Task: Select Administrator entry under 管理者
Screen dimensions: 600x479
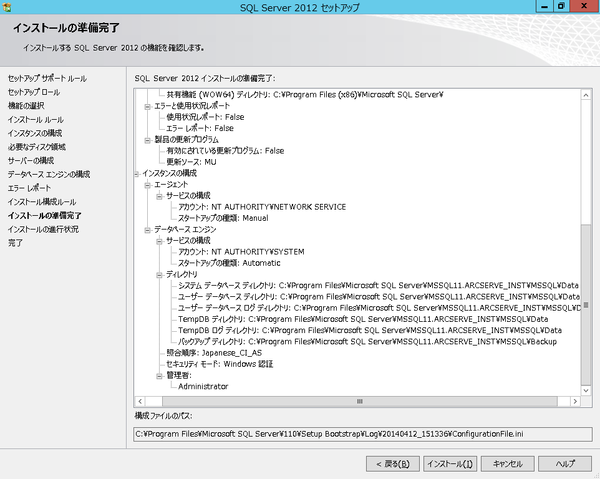Action: click(203, 387)
